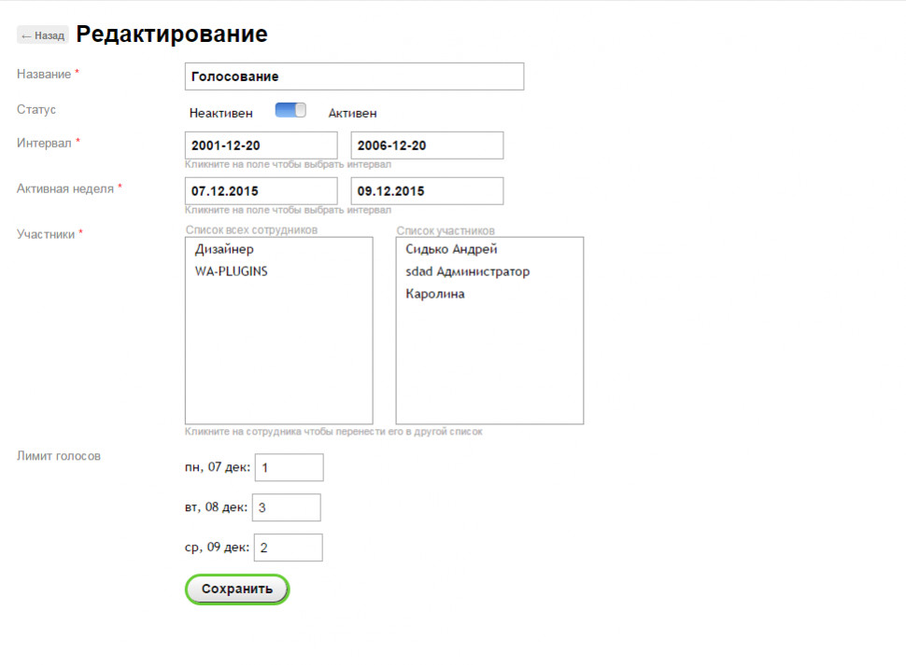
Task: Edit vote limit for ср, 09 дек
Action: coord(289,547)
